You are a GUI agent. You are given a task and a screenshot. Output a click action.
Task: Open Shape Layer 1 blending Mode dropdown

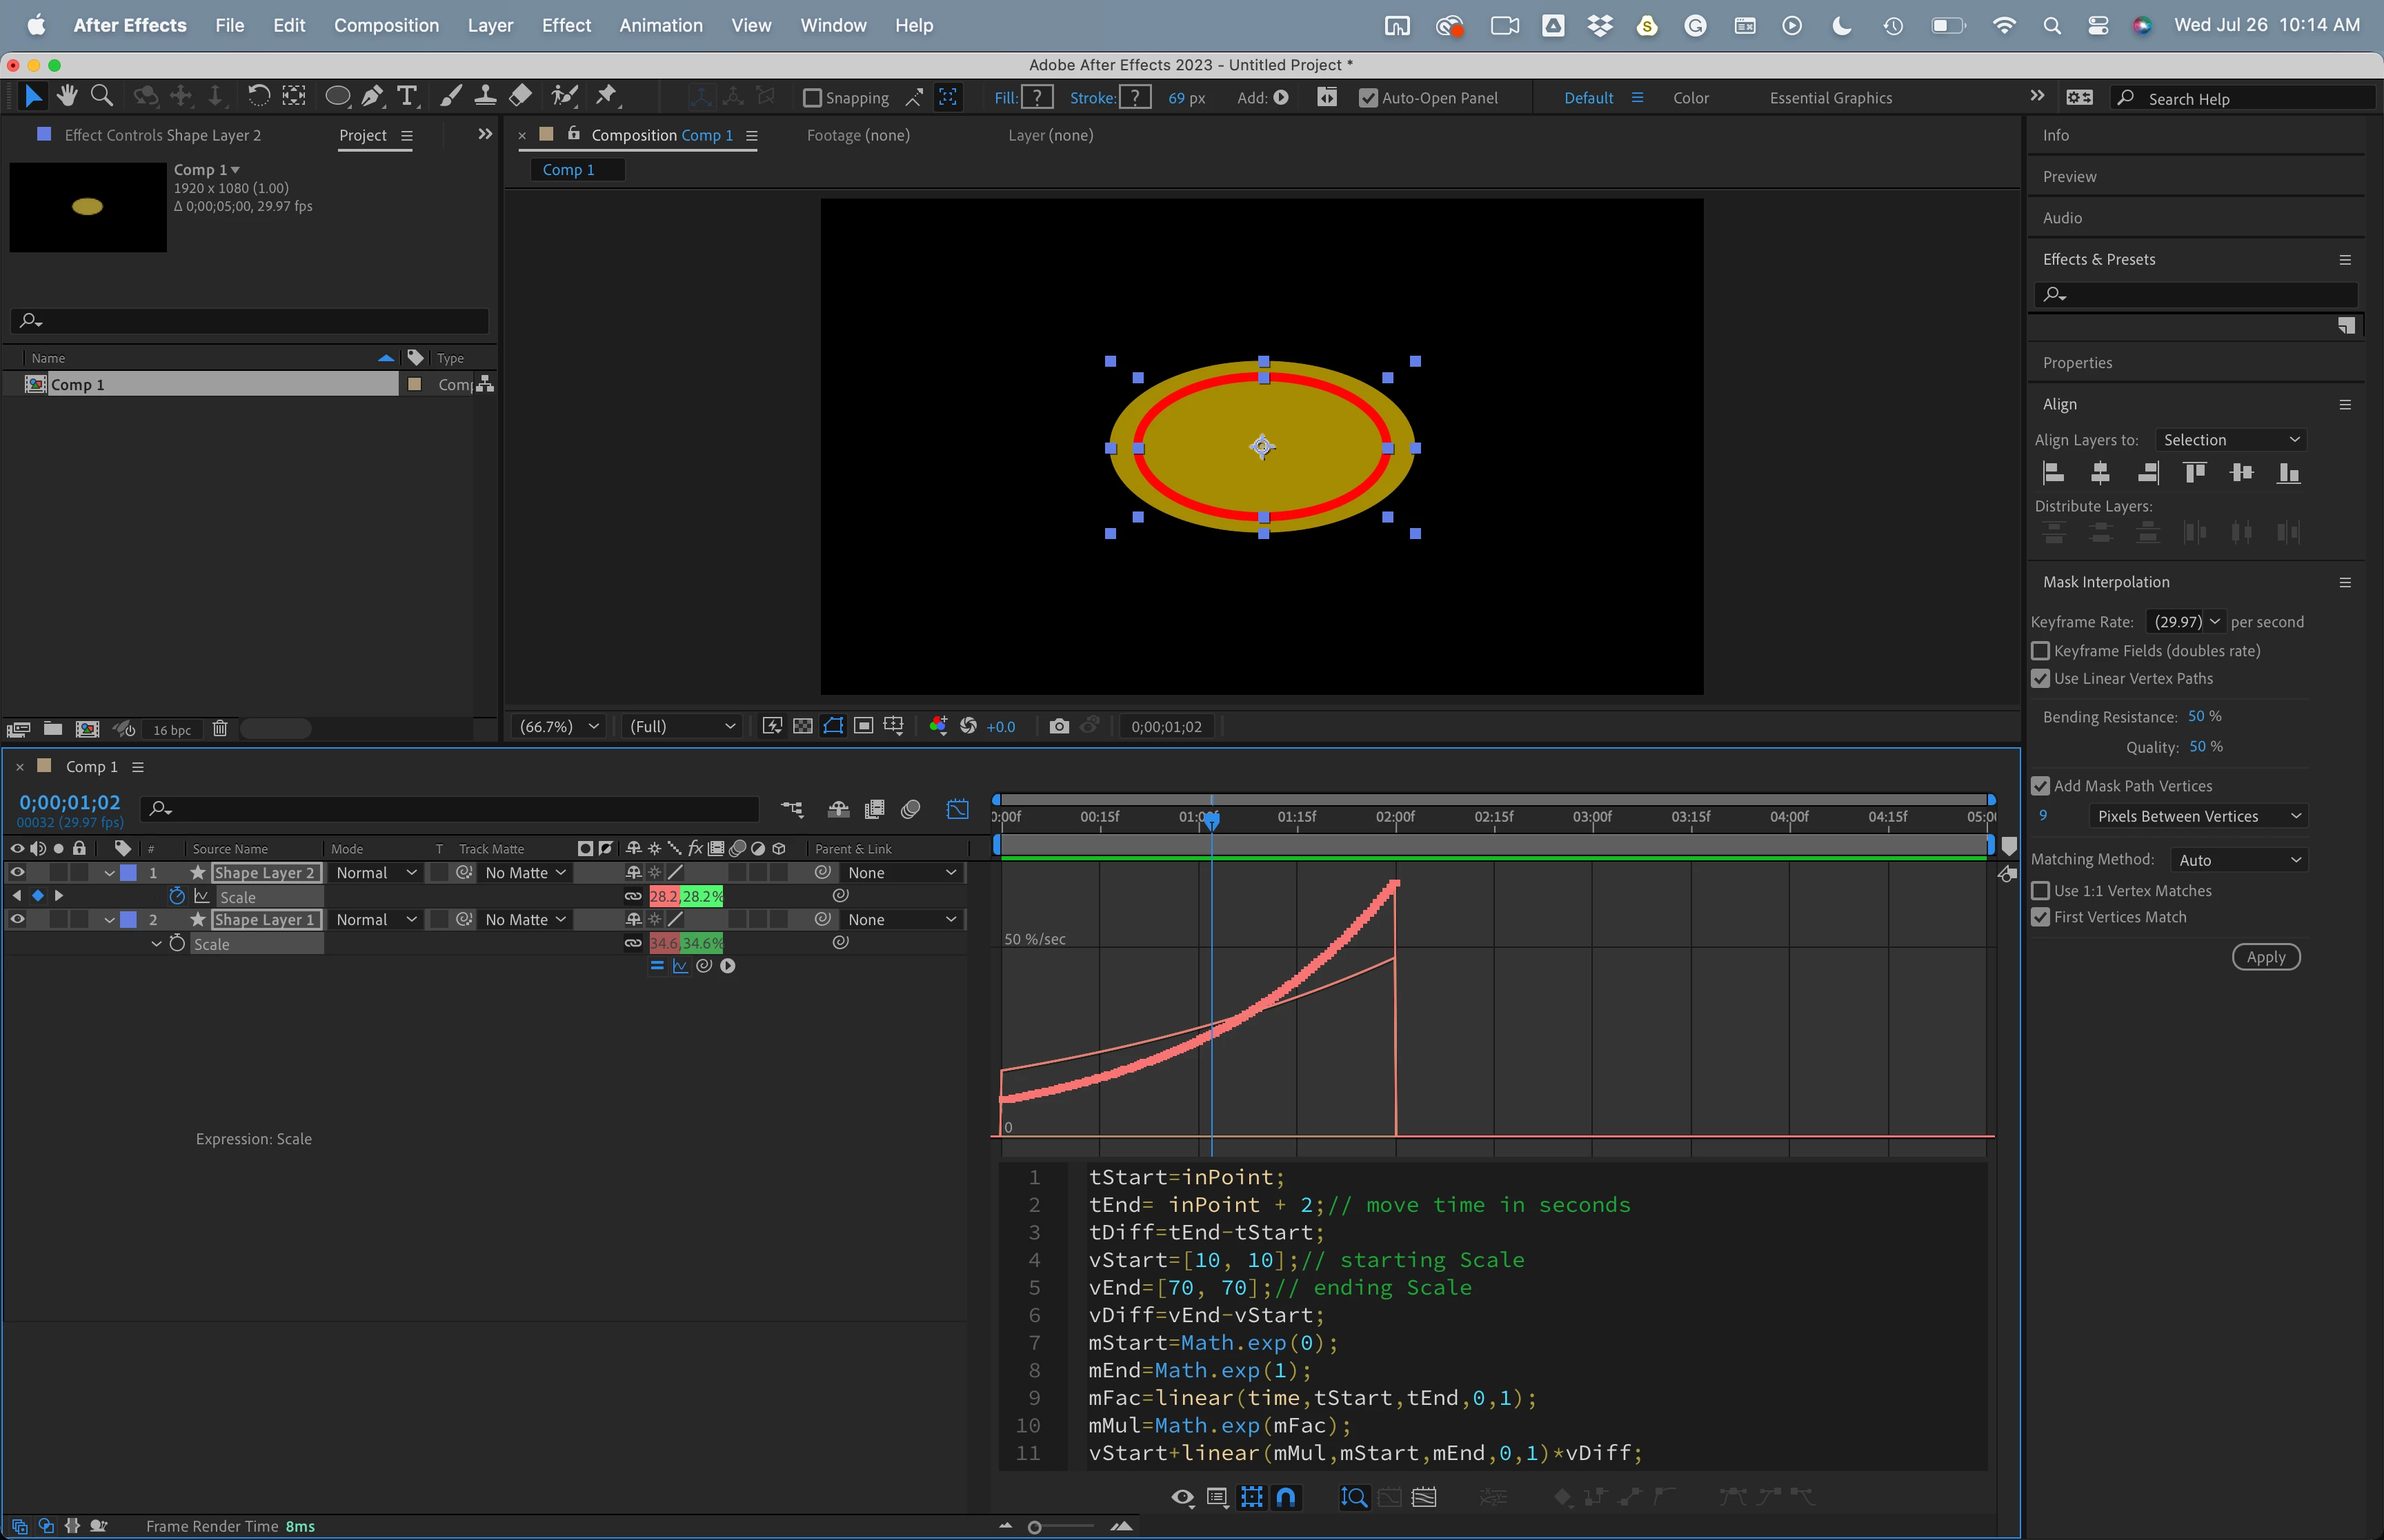point(375,919)
